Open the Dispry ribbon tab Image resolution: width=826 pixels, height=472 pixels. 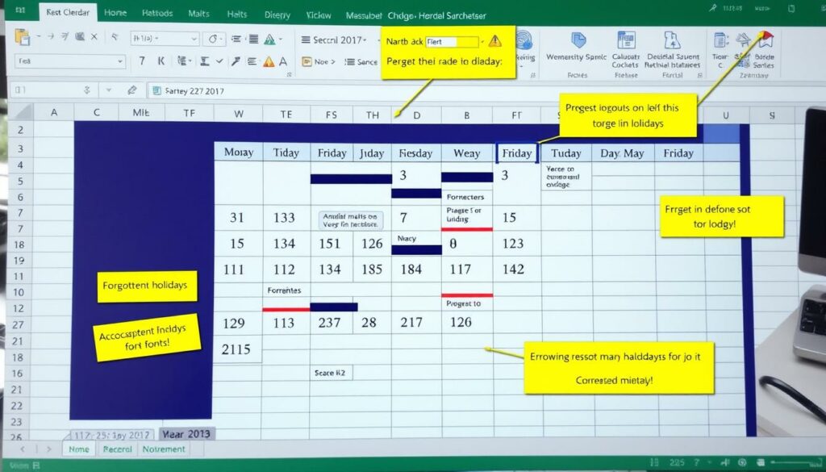point(277,15)
